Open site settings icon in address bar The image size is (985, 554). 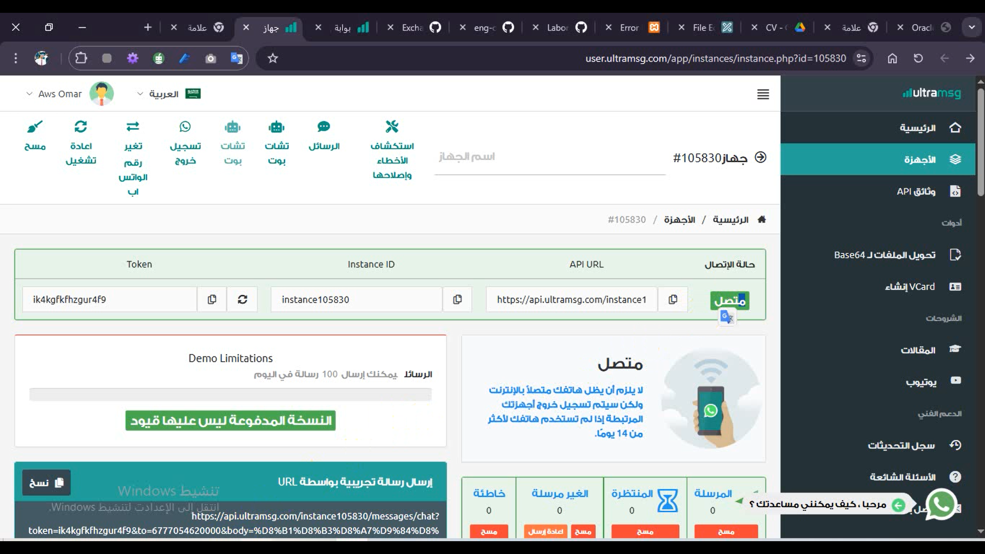click(861, 58)
